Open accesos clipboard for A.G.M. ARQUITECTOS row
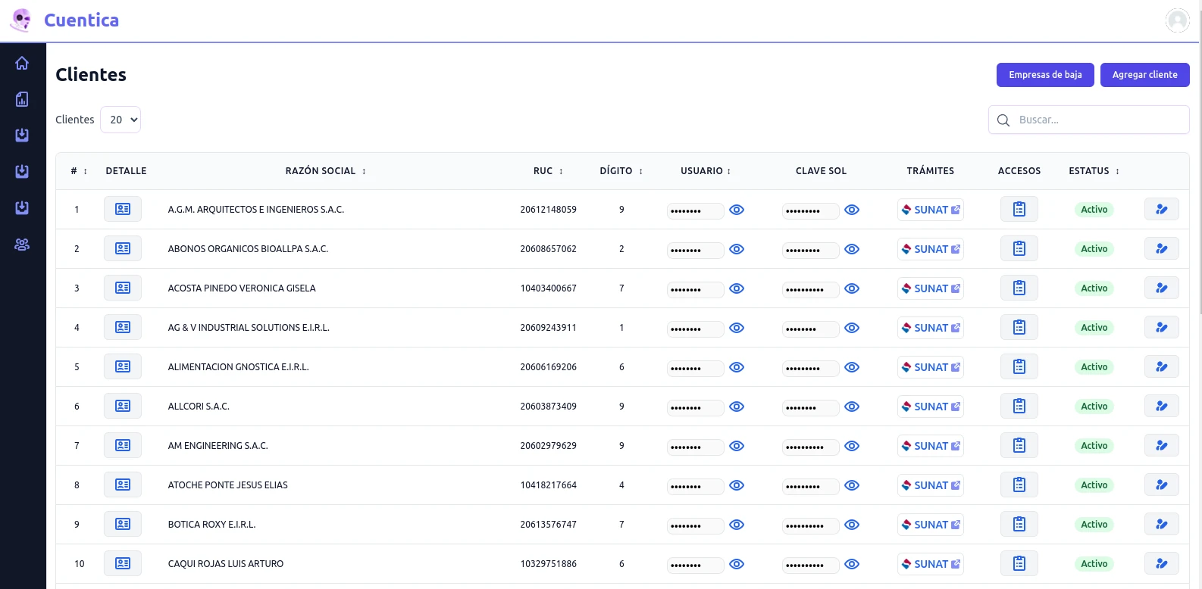This screenshot has height=589, width=1202. click(x=1019, y=209)
